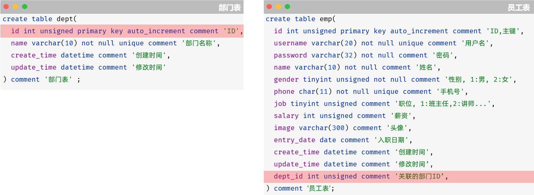Click emp id line with 'ID,主键'
Image resolution: width=534 pixels, height=195 pixels.
coord(399,31)
